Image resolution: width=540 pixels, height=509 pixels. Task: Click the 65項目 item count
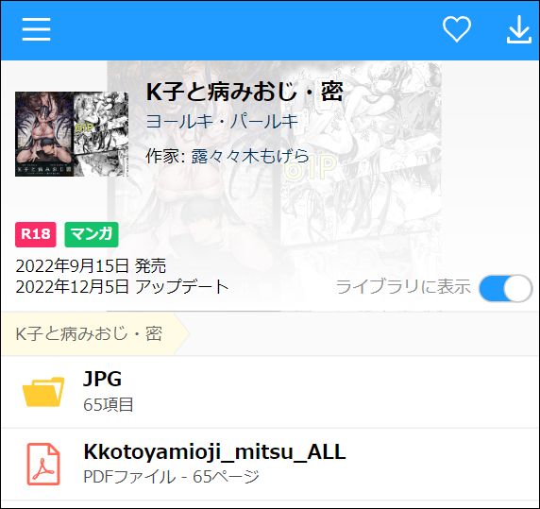click(109, 405)
